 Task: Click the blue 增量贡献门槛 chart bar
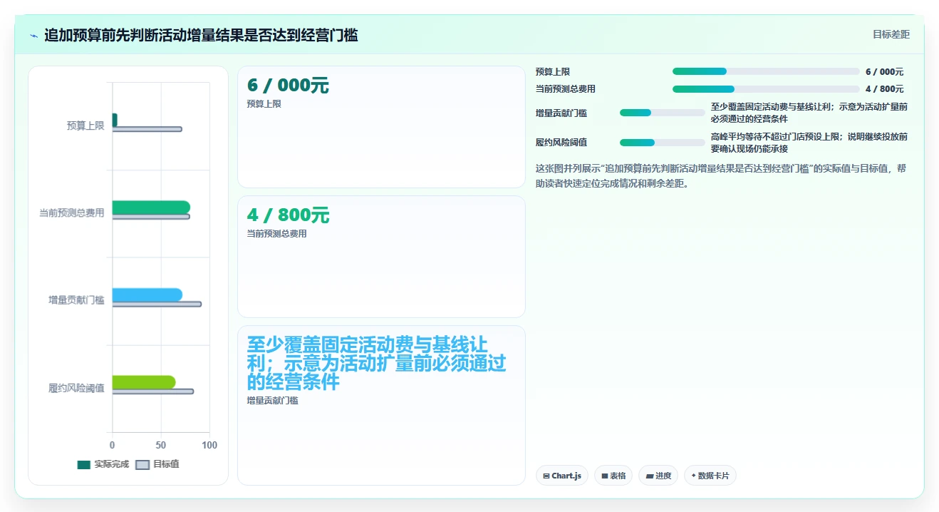coord(147,295)
